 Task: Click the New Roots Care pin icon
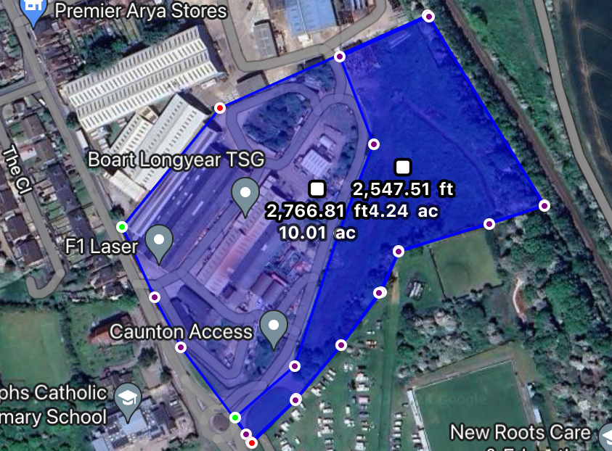click(x=606, y=435)
